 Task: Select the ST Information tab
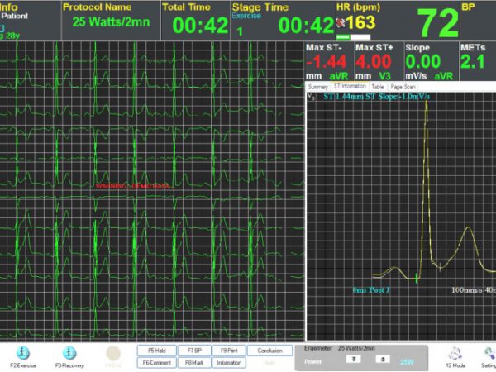tap(349, 86)
